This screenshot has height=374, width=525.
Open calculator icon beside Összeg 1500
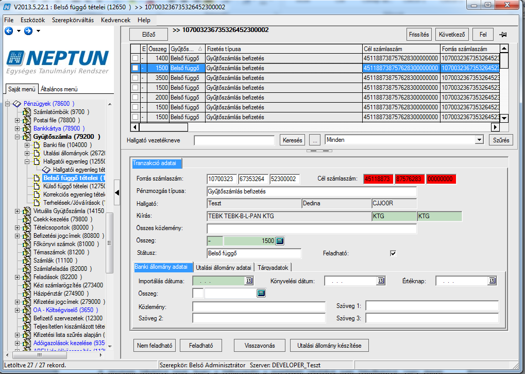coord(280,241)
